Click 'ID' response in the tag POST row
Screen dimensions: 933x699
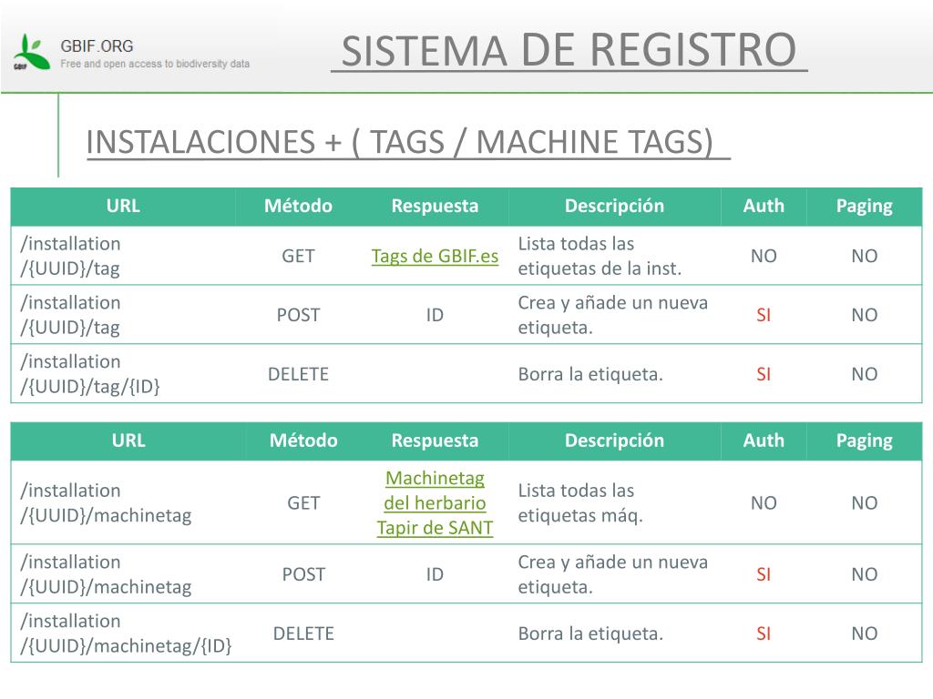tap(435, 314)
